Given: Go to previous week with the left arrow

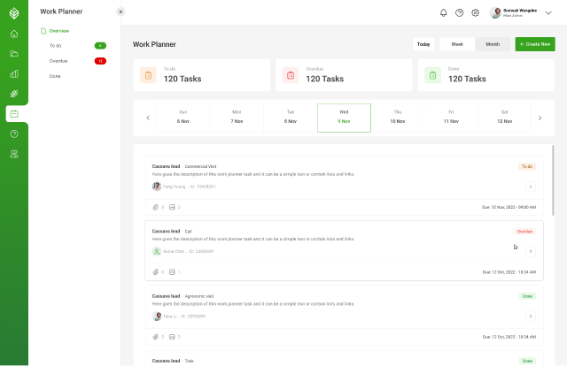Looking at the screenshot, I should click(x=148, y=118).
